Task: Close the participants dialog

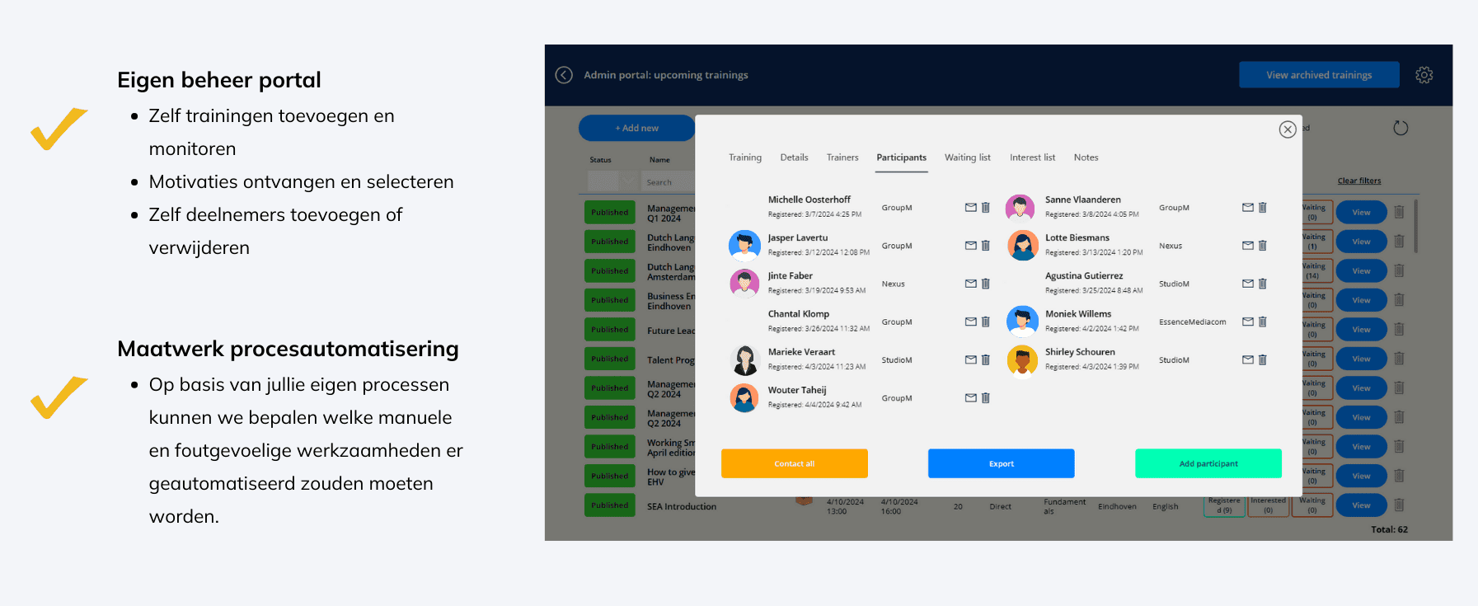Action: coord(1287,129)
